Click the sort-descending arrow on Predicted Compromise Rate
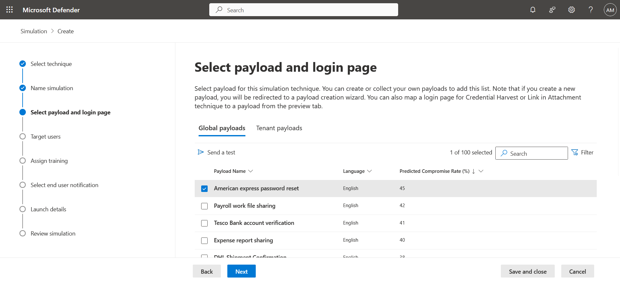Screen dimensions: 620x284 pos(473,171)
